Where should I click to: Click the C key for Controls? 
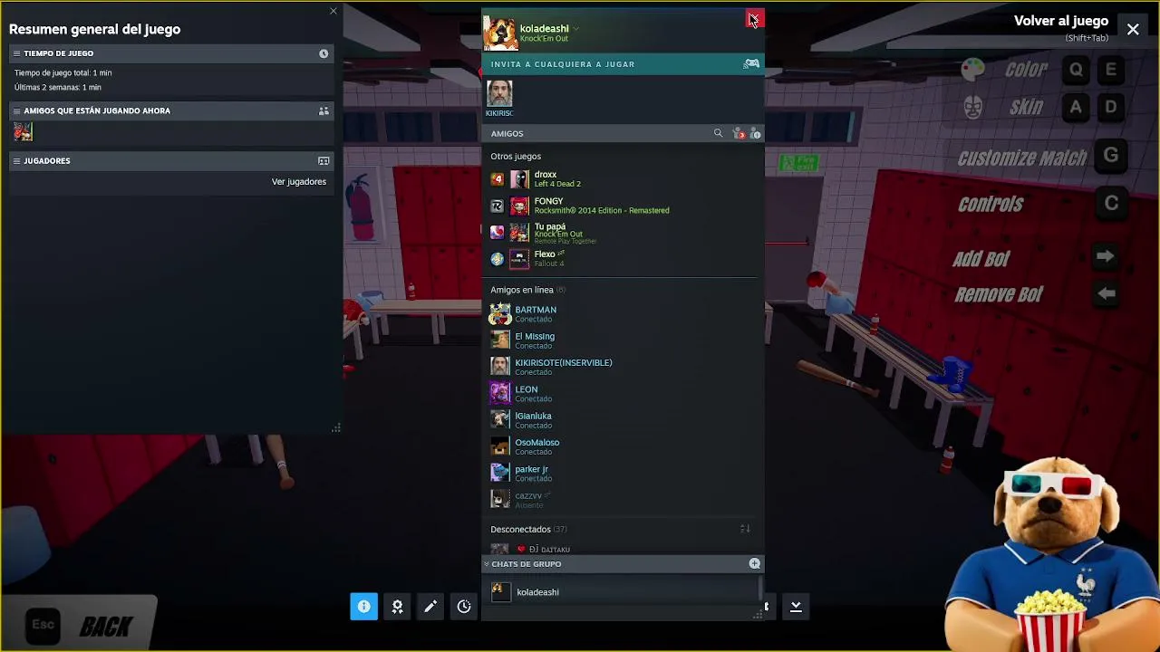pos(1111,203)
